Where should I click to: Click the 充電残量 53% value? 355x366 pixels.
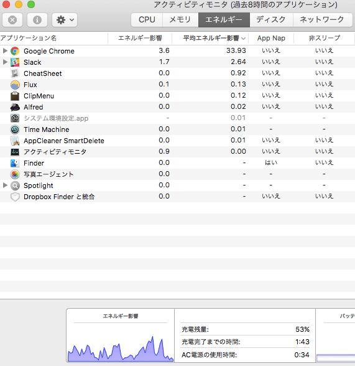pyautogui.click(x=302, y=329)
